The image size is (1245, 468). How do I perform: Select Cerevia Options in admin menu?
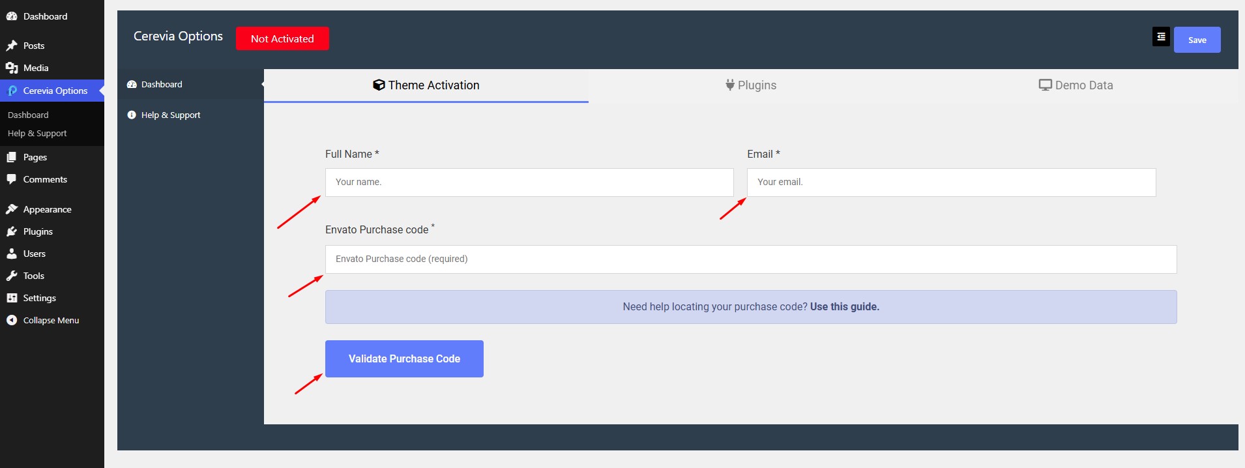52,91
